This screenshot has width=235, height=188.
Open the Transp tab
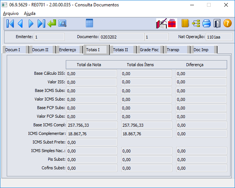[177, 50]
